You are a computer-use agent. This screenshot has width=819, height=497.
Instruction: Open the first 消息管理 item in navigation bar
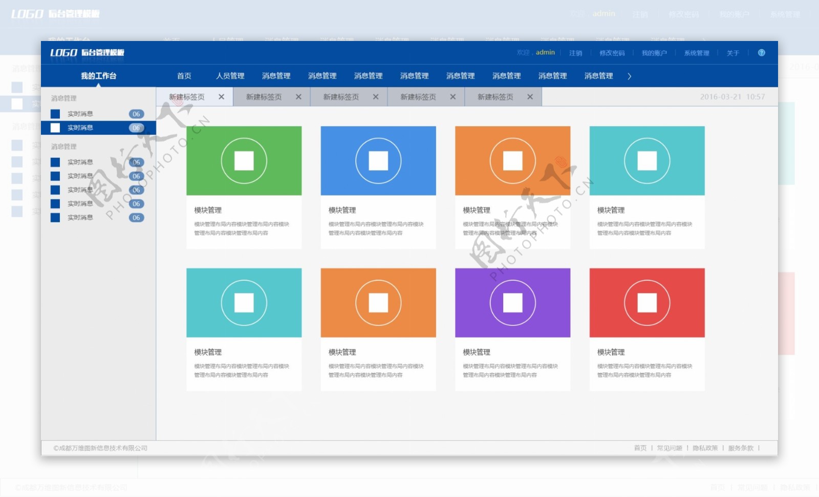(276, 76)
